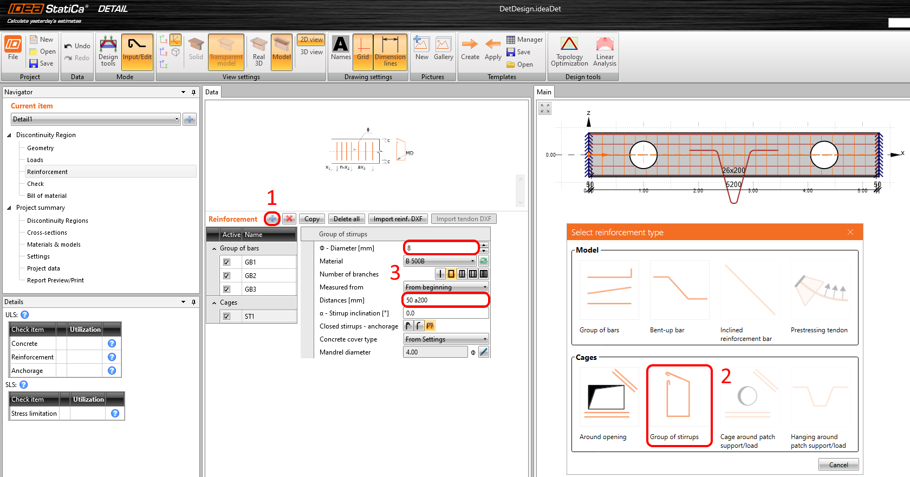
Task: Switch to the Data tab
Action: 212,92
